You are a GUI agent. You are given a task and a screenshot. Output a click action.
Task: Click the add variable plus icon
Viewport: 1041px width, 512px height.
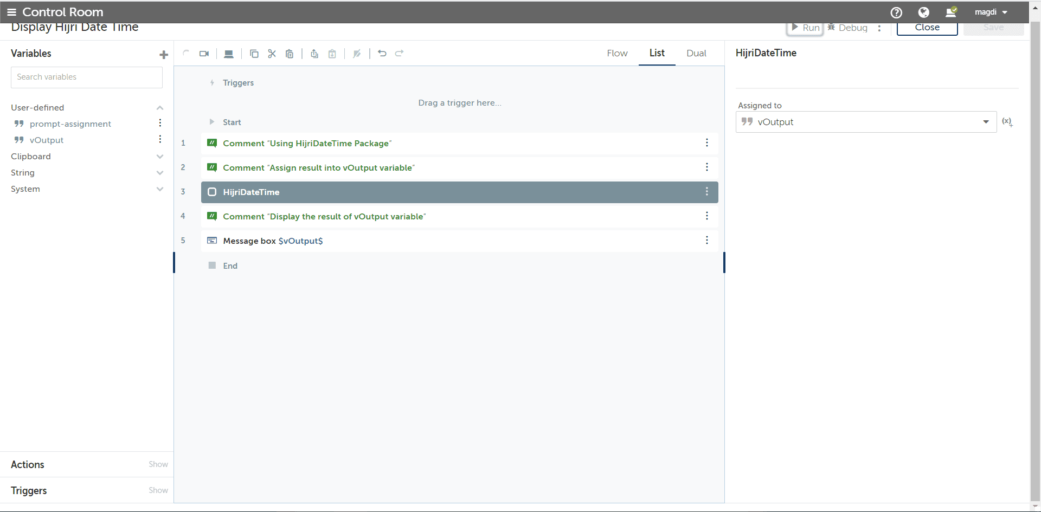coord(164,54)
